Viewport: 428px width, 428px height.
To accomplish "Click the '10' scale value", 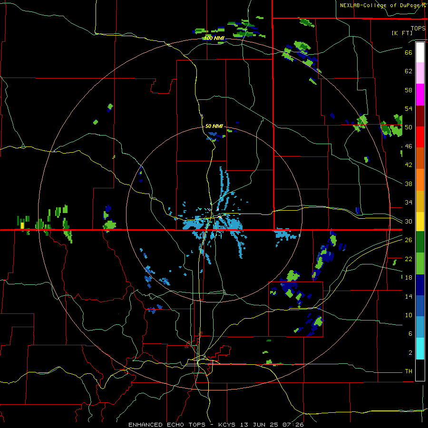I will [x=409, y=315].
